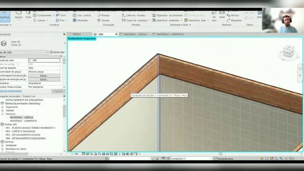This screenshot has width=304, height=171.
Task: Open the Componente dropdown arrow
Action: (x=54, y=15)
